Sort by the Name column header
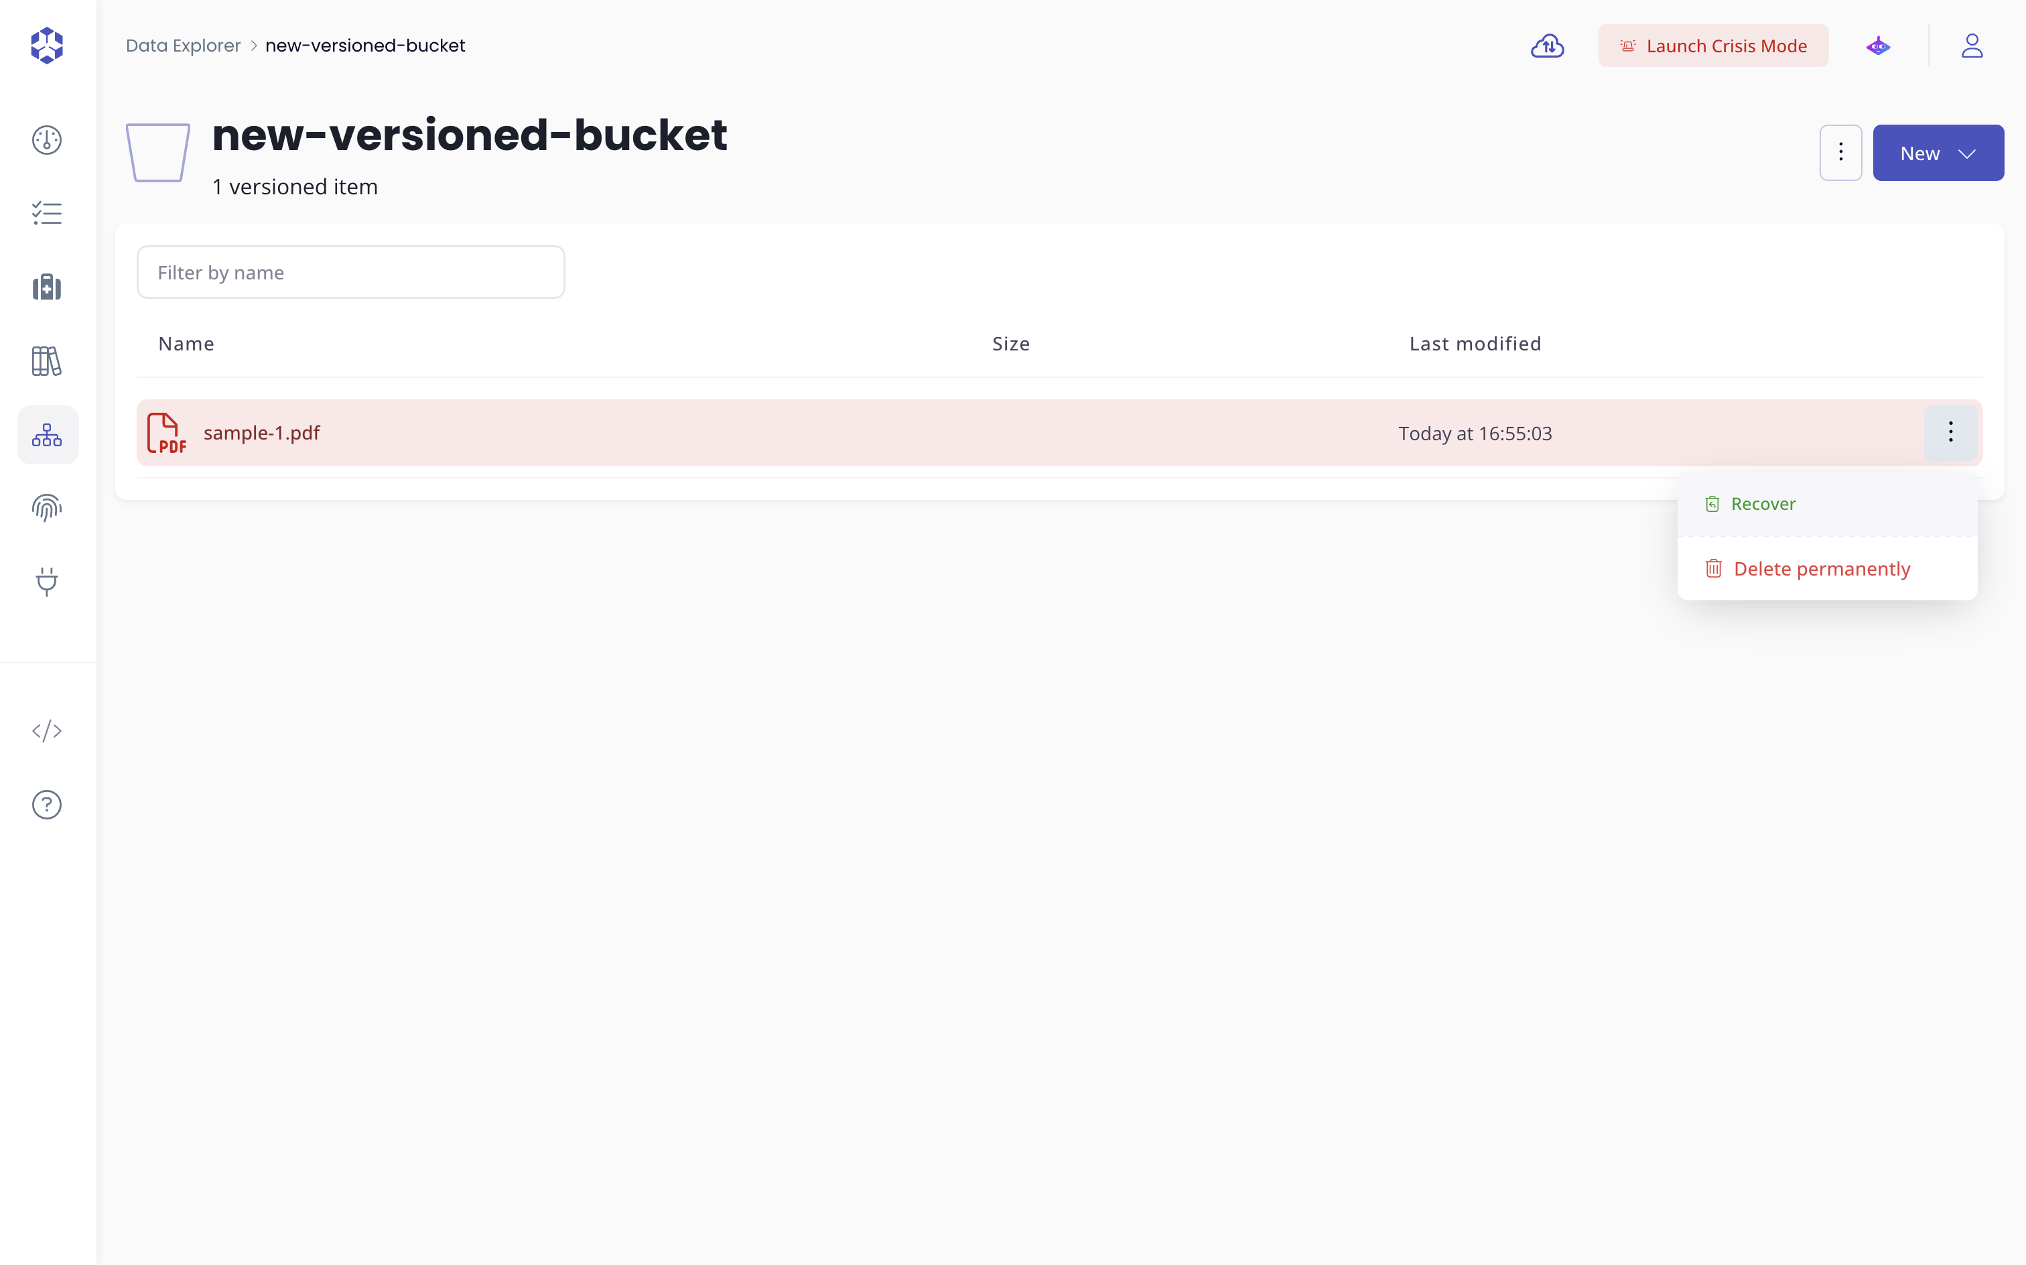Viewport: 2026px width, 1265px height. [x=186, y=344]
